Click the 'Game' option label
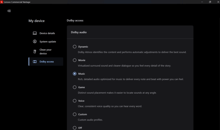 pyautogui.click(x=82, y=87)
